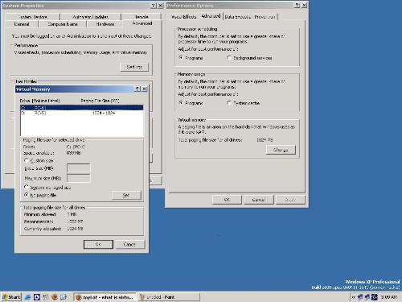Click the Initial size (MB) field

[x=79, y=168]
